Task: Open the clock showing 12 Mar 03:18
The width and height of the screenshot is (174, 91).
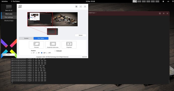Action: (90, 1)
